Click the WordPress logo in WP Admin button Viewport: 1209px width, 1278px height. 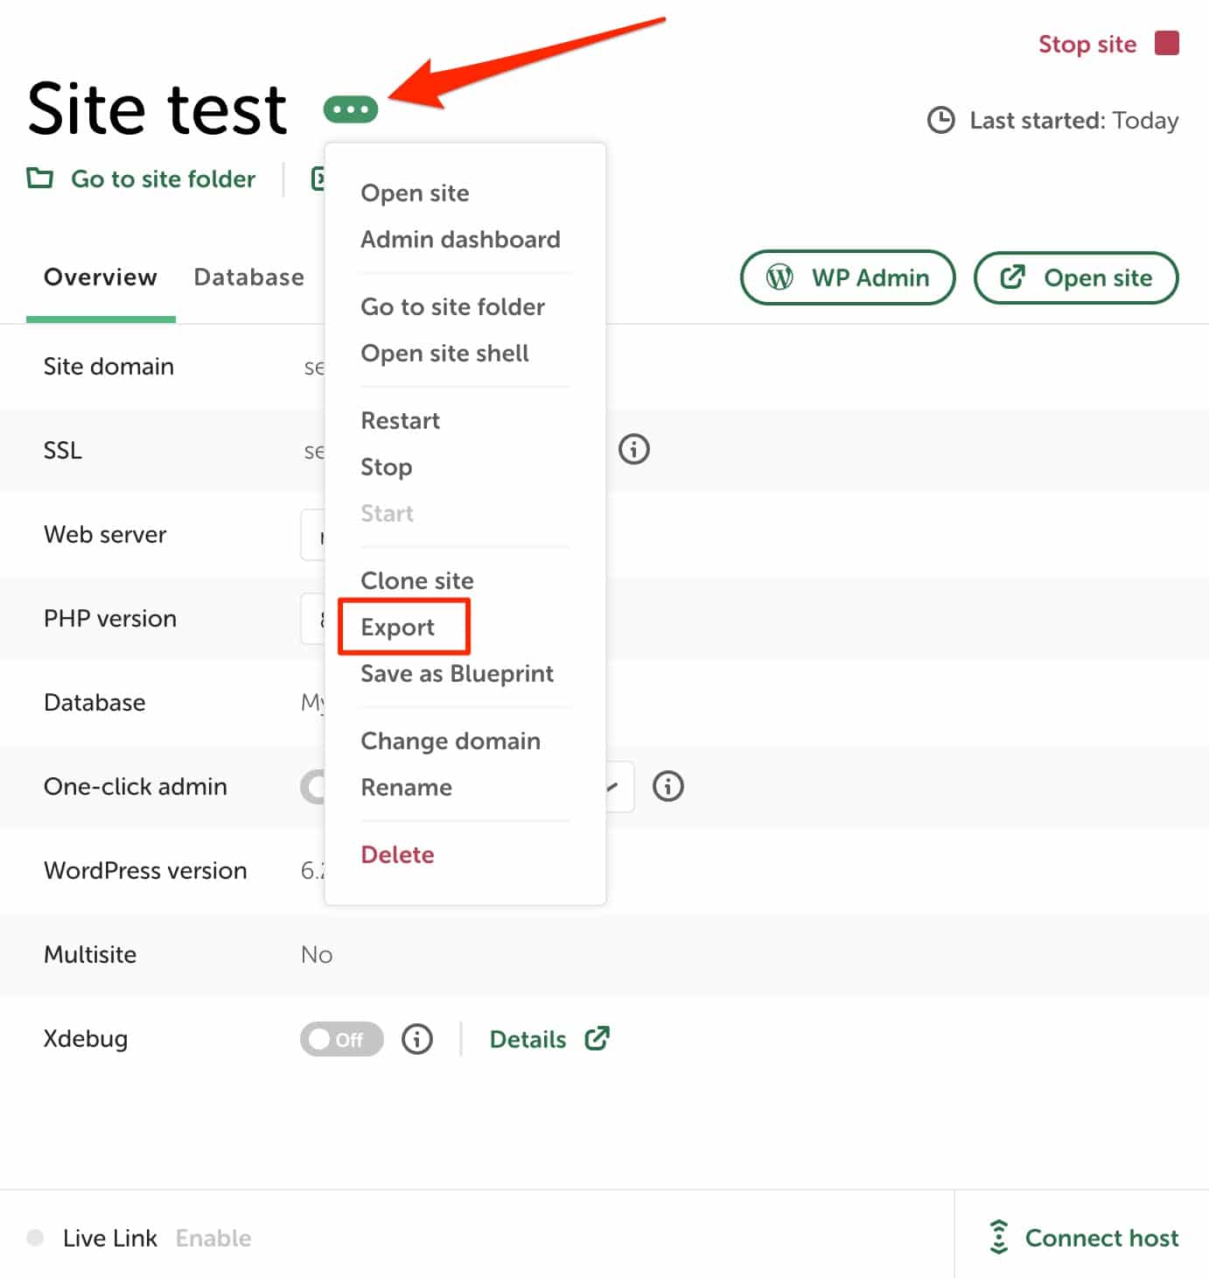pyautogui.click(x=779, y=277)
